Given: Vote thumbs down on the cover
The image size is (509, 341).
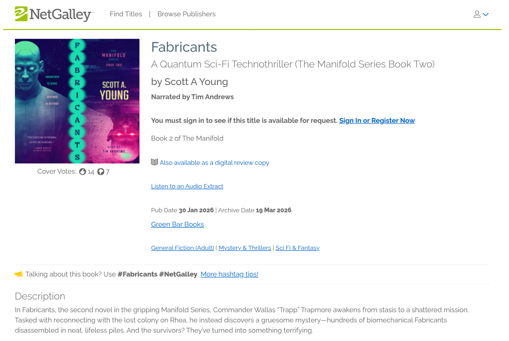Looking at the screenshot, I should (101, 172).
